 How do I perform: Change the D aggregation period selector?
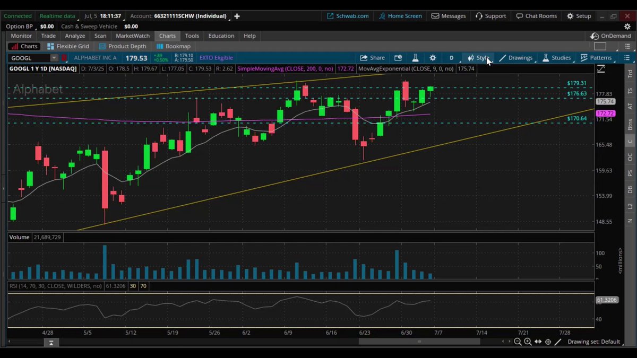point(452,58)
